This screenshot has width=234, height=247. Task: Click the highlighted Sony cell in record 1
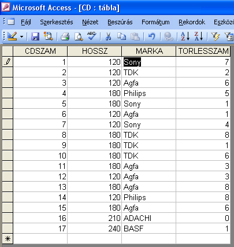click(x=149, y=62)
